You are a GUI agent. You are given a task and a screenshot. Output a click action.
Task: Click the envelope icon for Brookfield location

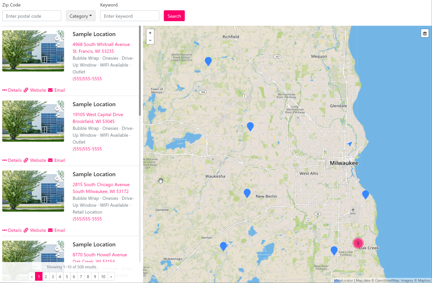click(x=50, y=160)
